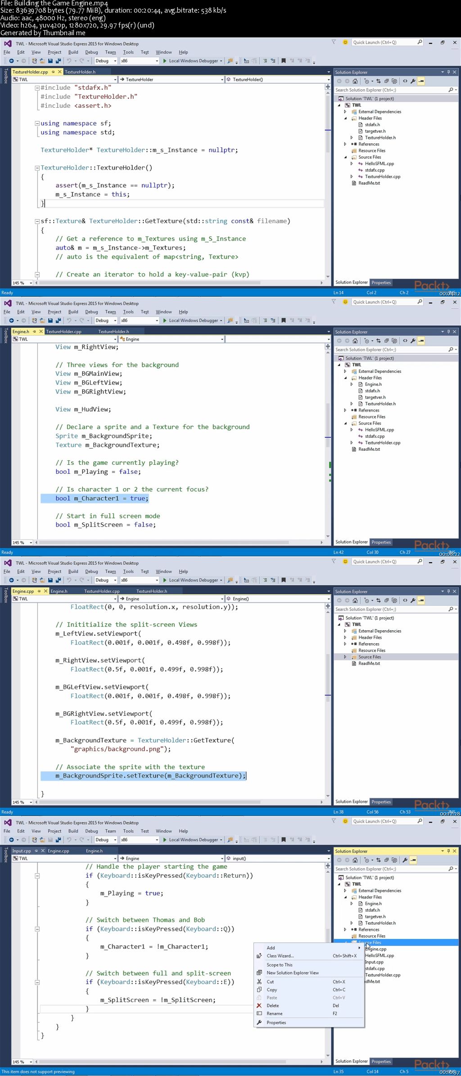Viewport: 461px width, 1076px height.
Task: Click Save icon in TextureHolder.cpp frame toolbar
Action: point(50,61)
